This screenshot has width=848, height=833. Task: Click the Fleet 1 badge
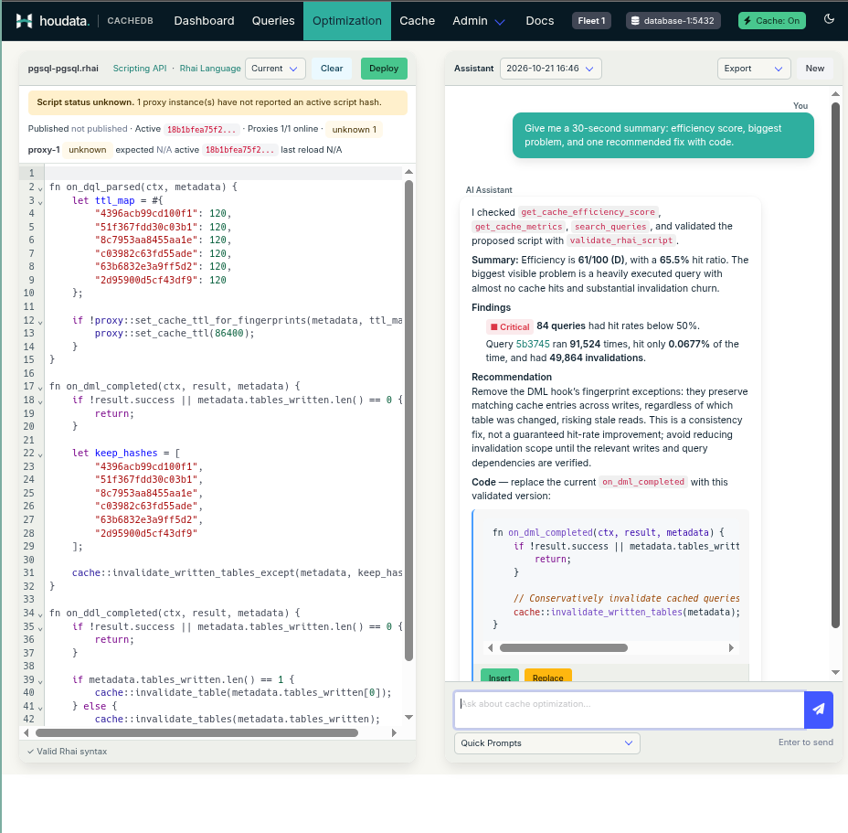point(591,20)
